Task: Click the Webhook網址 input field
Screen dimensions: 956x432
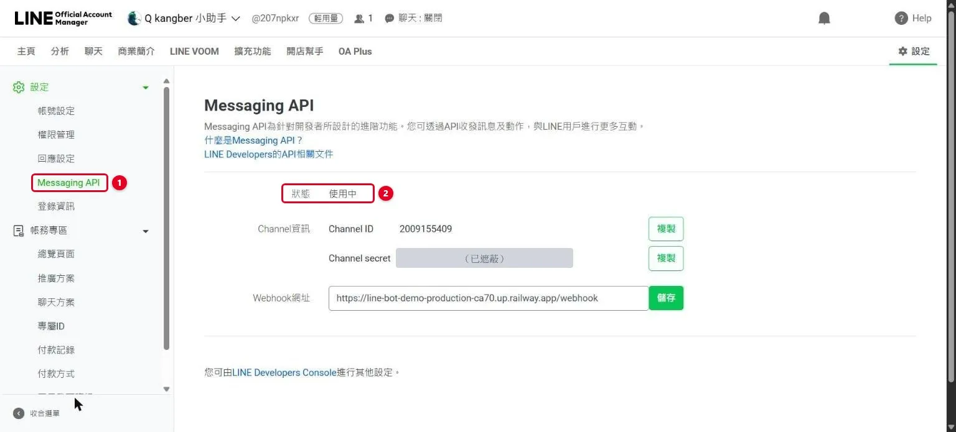Action: coord(489,298)
